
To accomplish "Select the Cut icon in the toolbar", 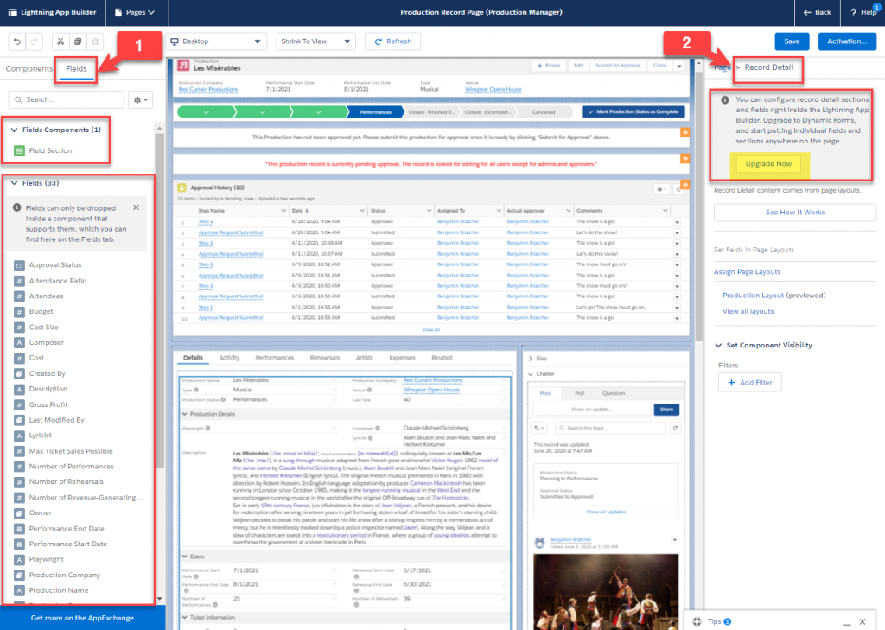I will 60,41.
